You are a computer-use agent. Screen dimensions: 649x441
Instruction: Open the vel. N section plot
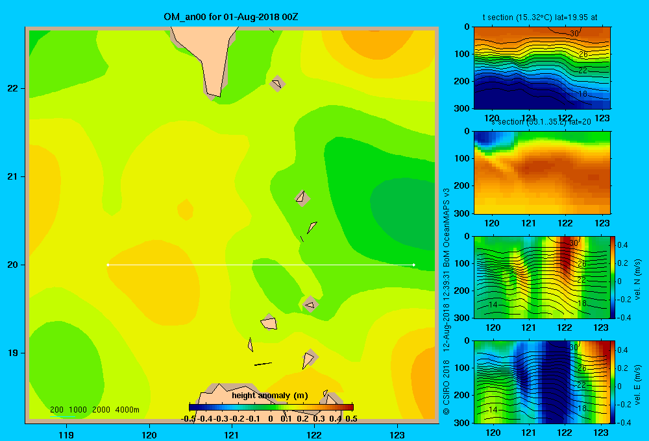click(x=542, y=277)
